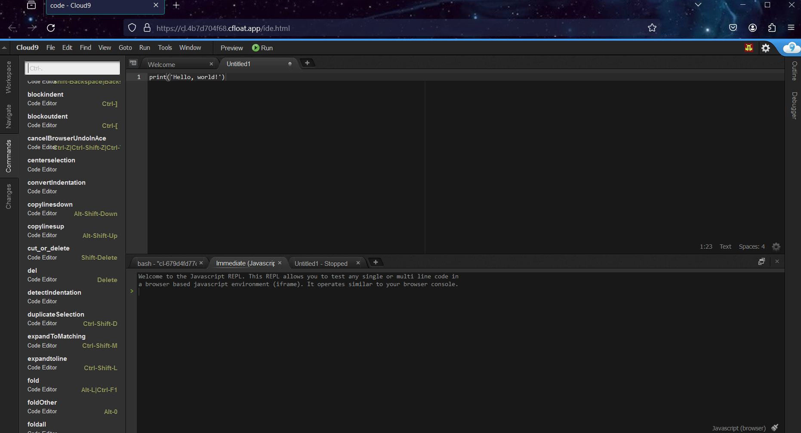The height and width of the screenshot is (433, 801).
Task: Close the console panel
Action: click(777, 261)
